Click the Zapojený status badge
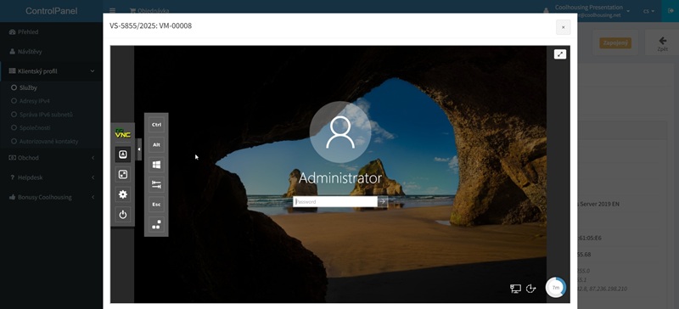Image resolution: width=679 pixels, height=309 pixels. pyautogui.click(x=615, y=43)
